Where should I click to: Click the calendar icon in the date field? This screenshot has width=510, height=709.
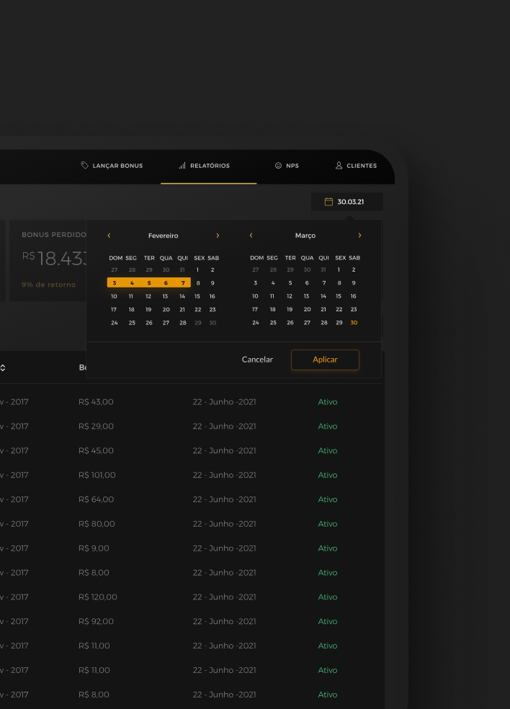click(x=328, y=202)
